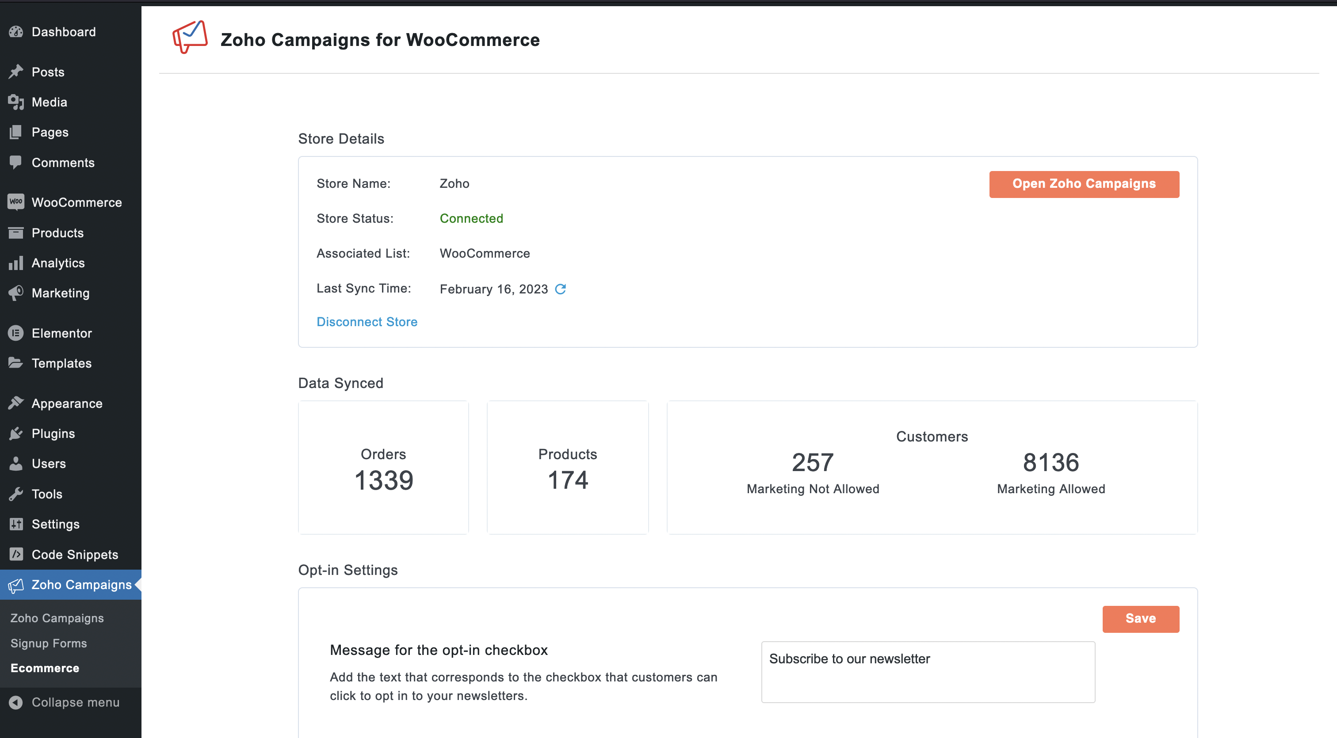The image size is (1337, 738).
Task: Click the Comments bubble icon
Action: [x=16, y=162]
